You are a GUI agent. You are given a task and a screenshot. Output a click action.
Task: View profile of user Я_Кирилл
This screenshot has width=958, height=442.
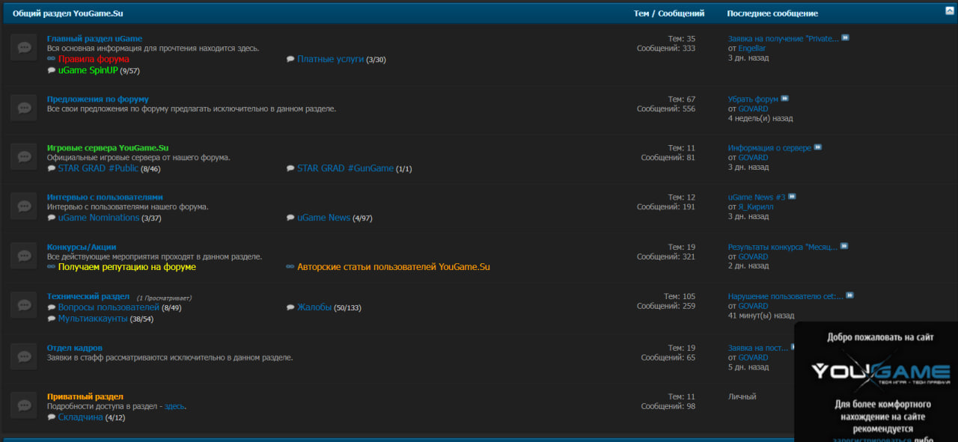tap(757, 207)
